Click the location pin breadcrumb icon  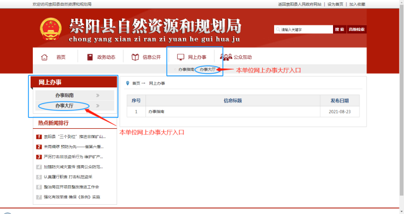(x=128, y=83)
